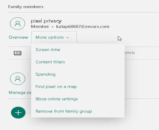
Task: Open the Spending menu option
Action: [45, 74]
